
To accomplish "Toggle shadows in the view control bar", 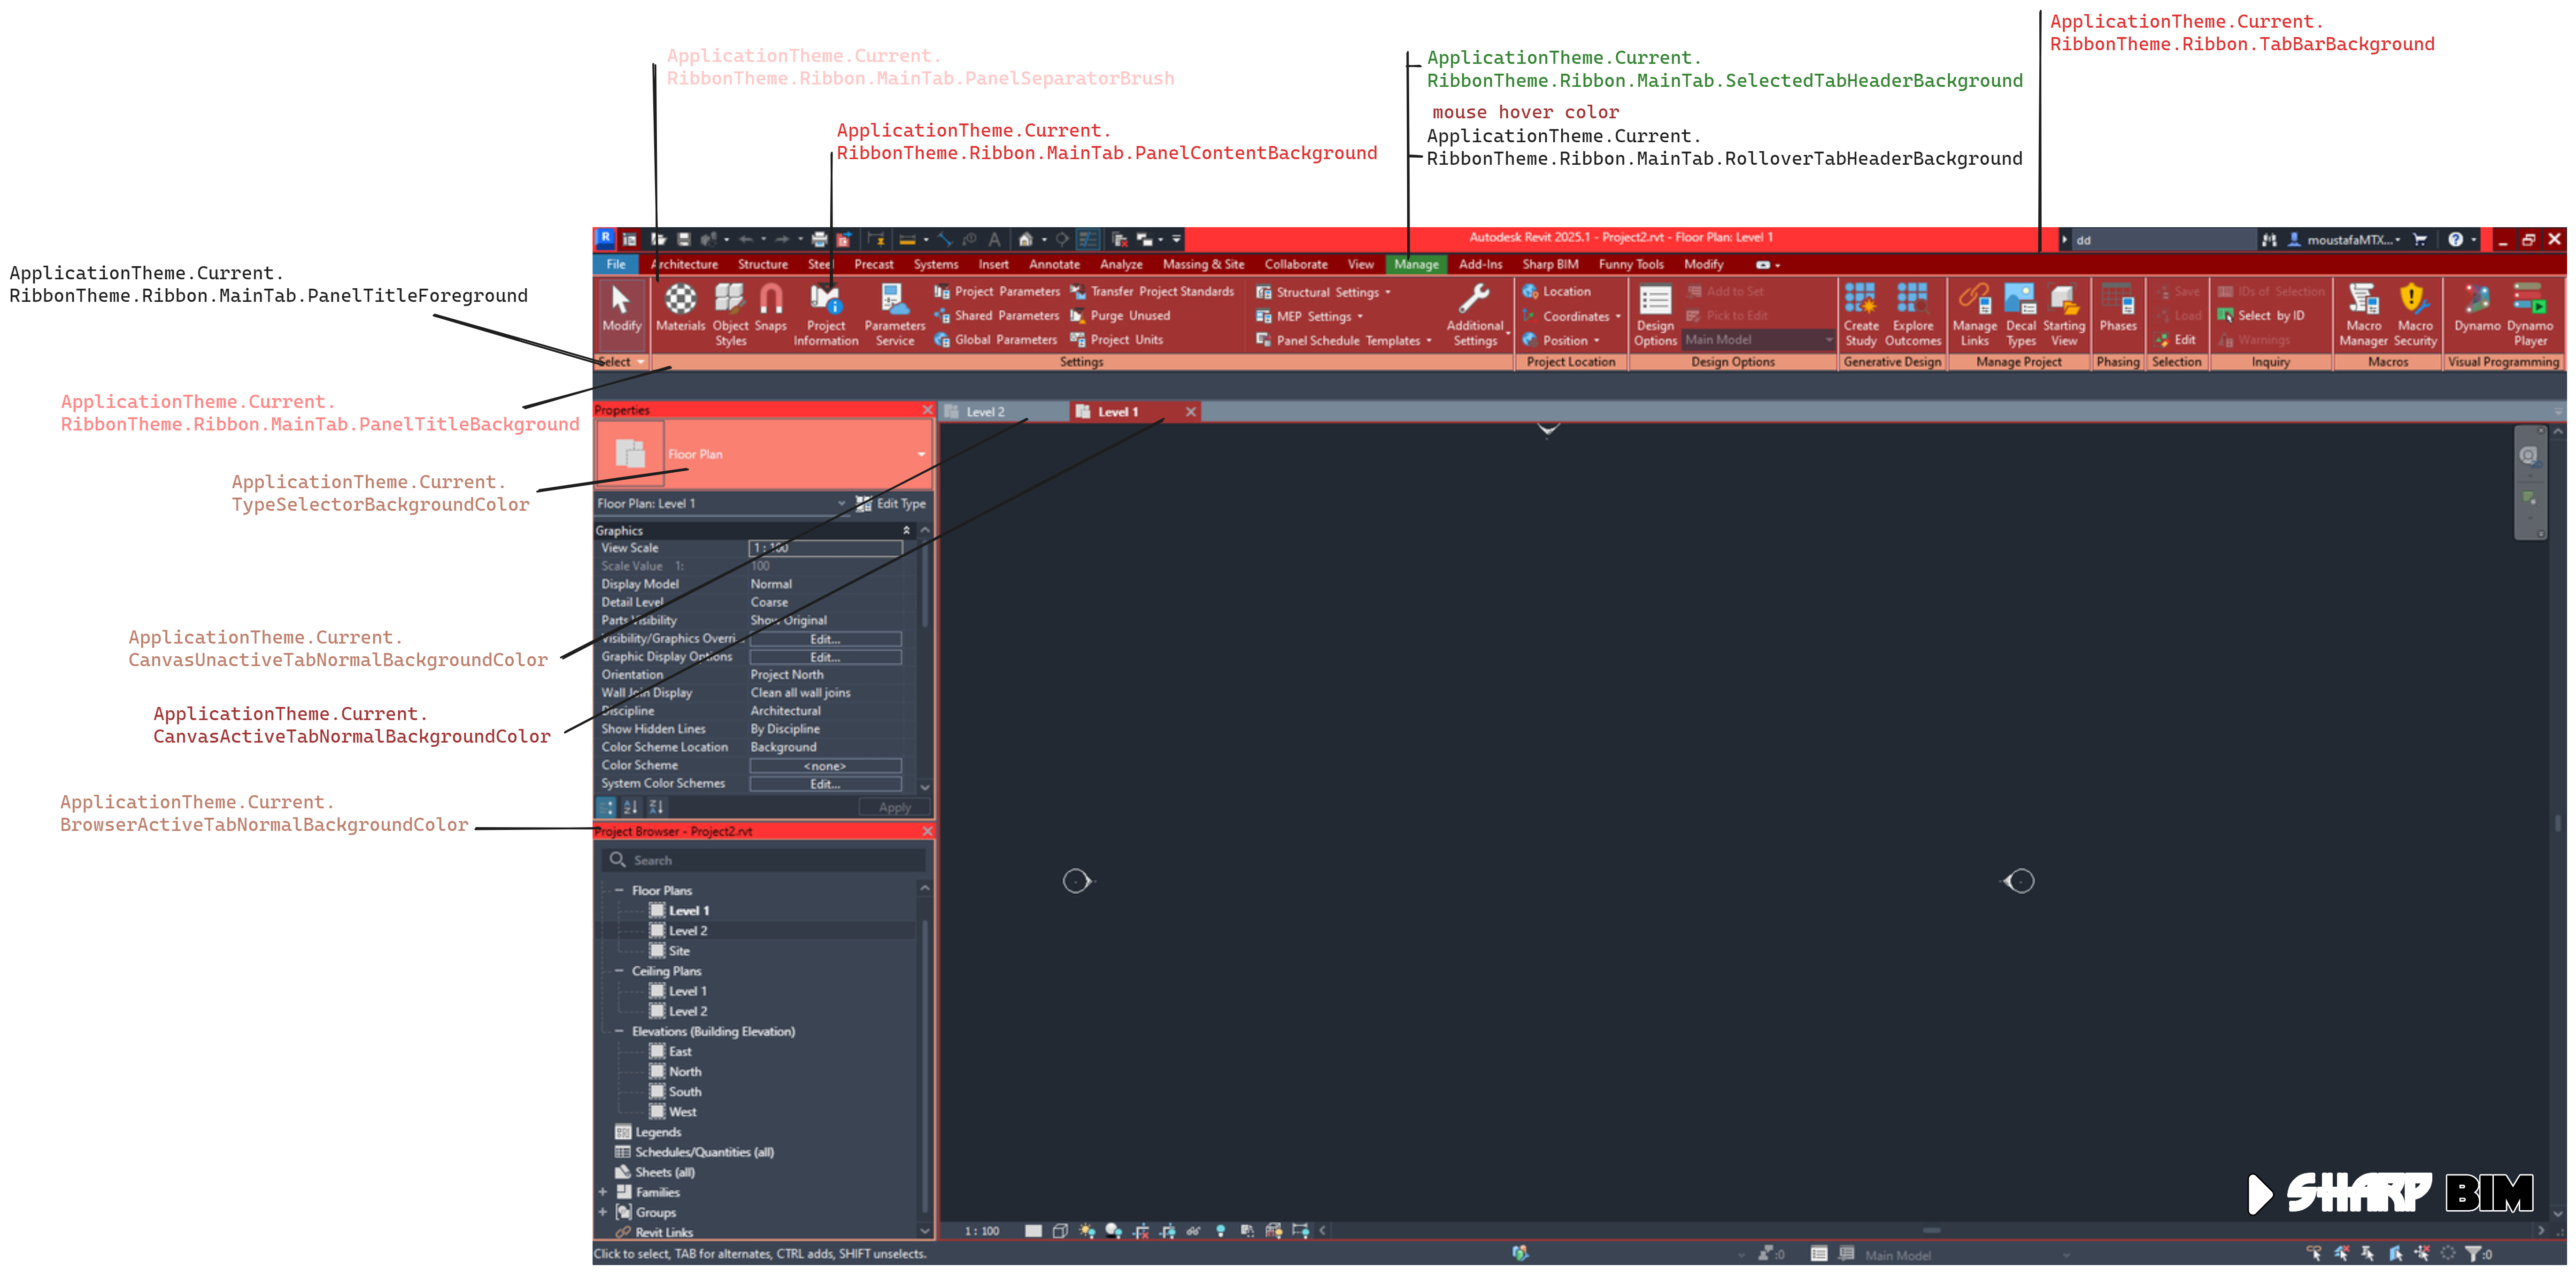I will click(1113, 1231).
